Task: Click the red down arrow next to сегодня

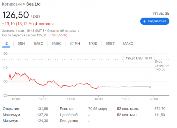Action: tap(36, 24)
